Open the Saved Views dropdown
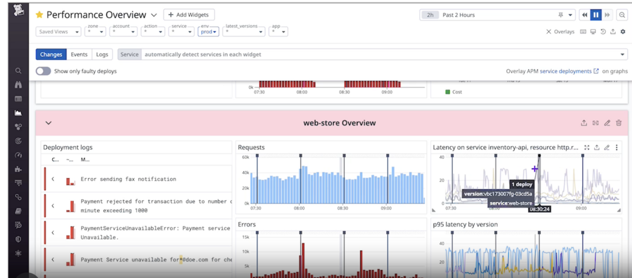This screenshot has height=278, width=632. coord(58,32)
